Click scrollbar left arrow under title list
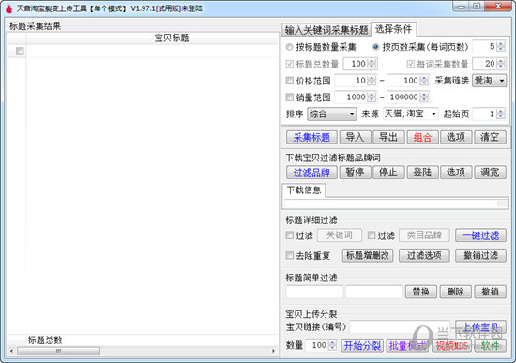Screen dimensions: 516x363 click(x=12, y=351)
